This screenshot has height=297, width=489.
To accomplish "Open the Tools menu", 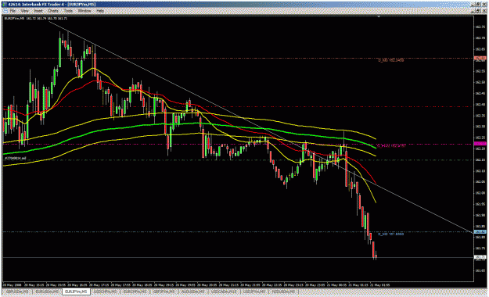I will click(68, 11).
